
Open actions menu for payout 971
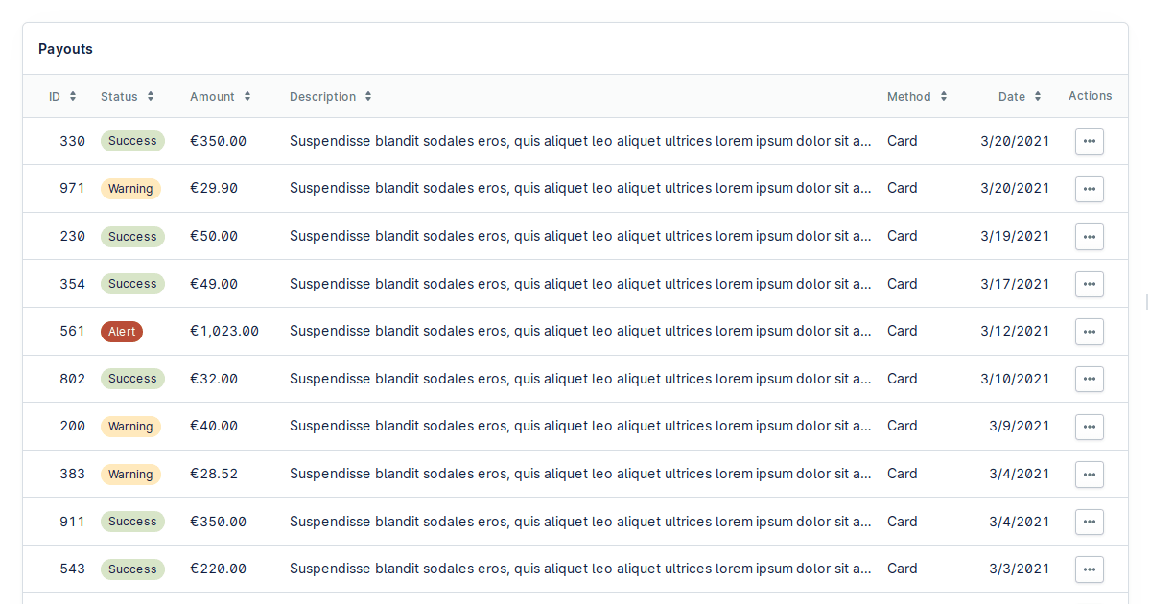[x=1089, y=189]
